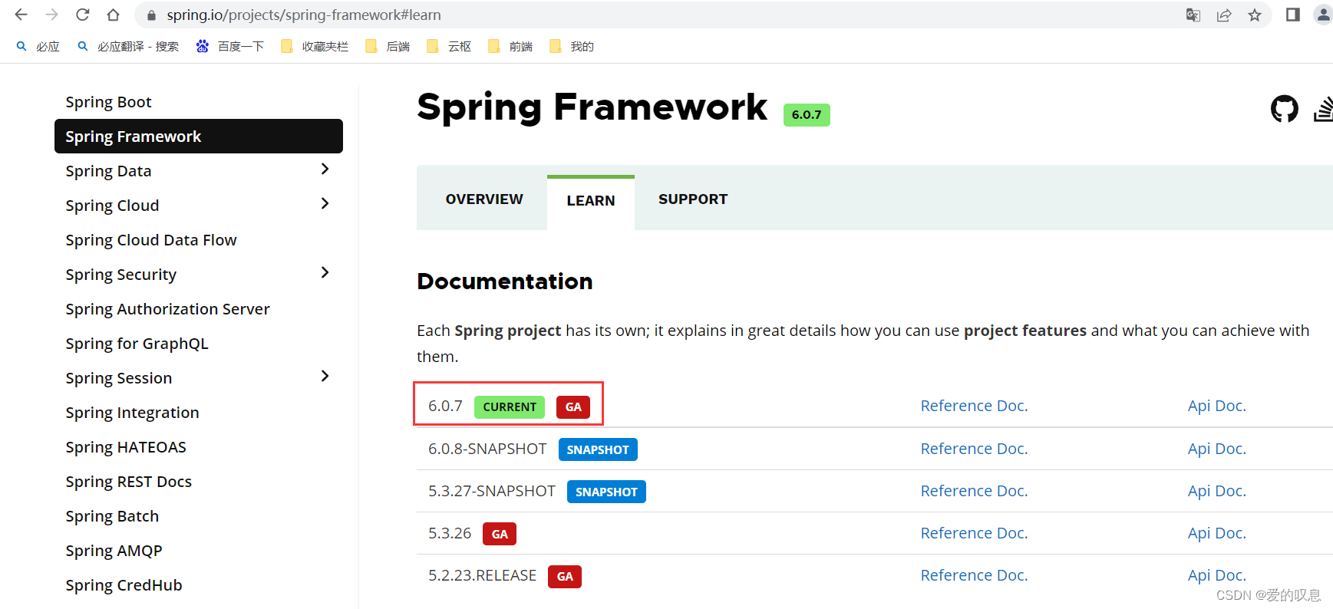Open Spring Batch project

tap(112, 516)
